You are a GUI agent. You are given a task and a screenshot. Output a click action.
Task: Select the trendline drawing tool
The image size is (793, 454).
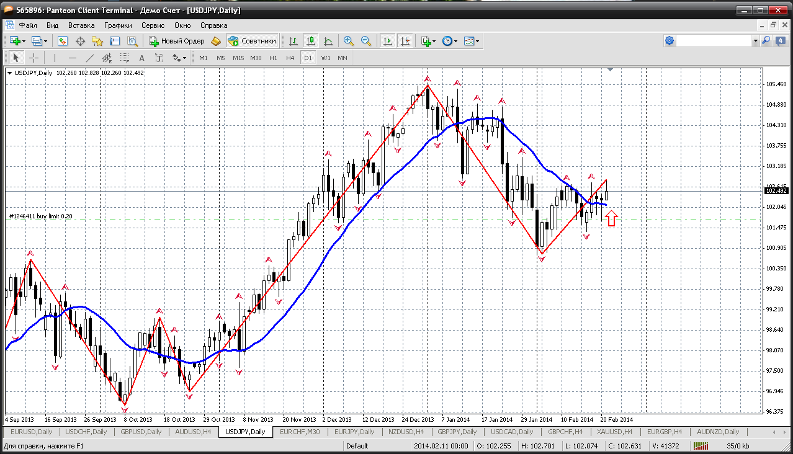point(90,58)
